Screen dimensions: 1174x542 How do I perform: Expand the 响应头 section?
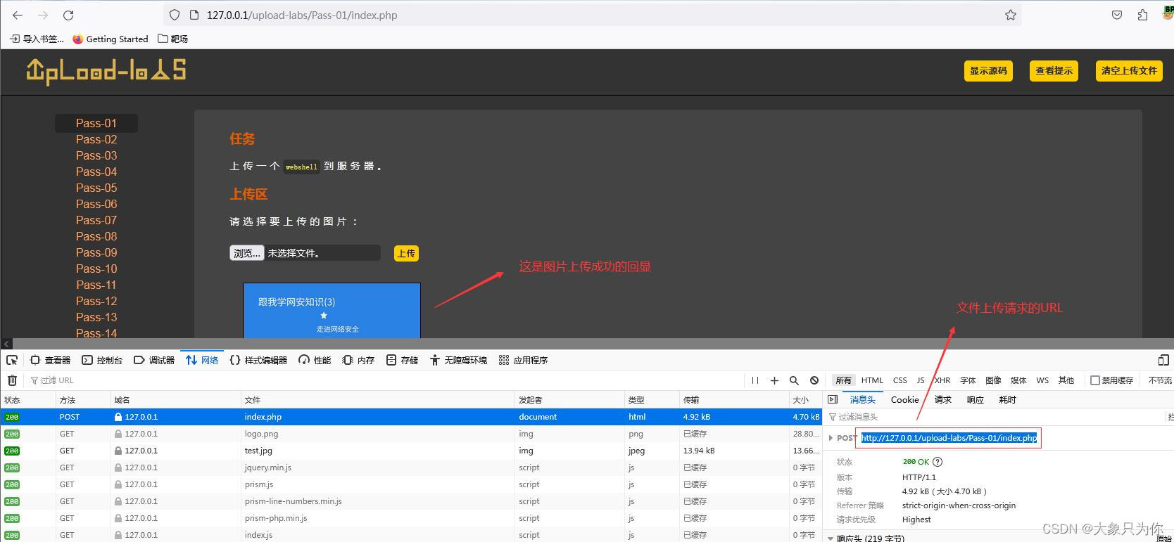point(832,538)
